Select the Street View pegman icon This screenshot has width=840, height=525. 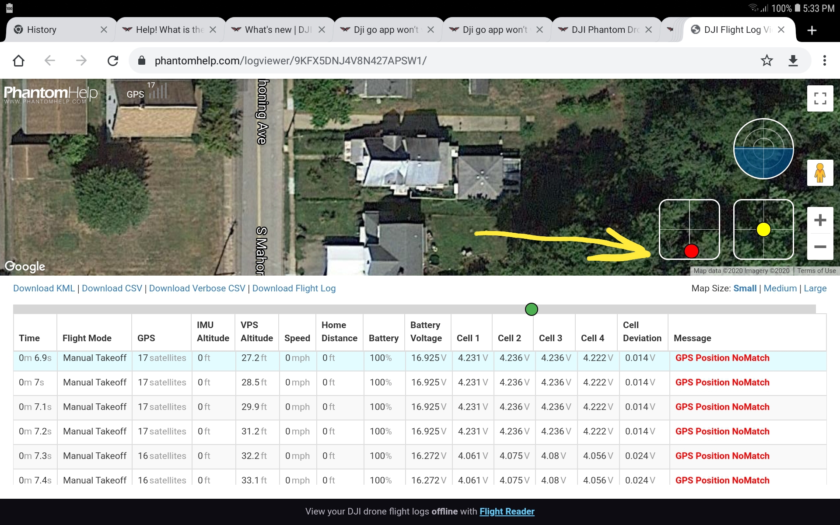click(820, 173)
